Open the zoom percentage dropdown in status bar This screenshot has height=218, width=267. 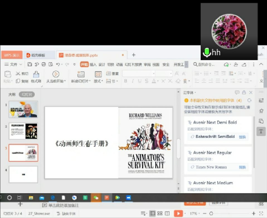[x=195, y=214]
